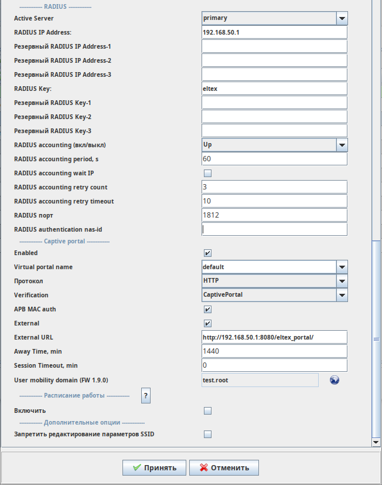Image resolution: width=382 pixels, height=485 pixels.
Task: Expand the Протокол HTTP dropdown
Action: (342, 281)
